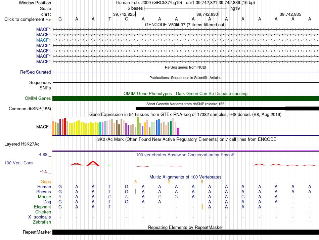The height and width of the screenshot is (240, 319).
Task: Select the Zebrafish alignment row label
Action: pyautogui.click(x=42, y=222)
